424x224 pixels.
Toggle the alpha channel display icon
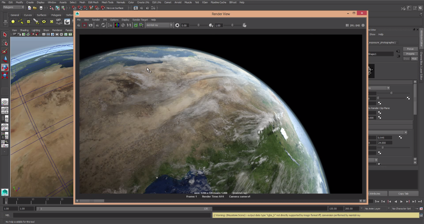(123, 25)
